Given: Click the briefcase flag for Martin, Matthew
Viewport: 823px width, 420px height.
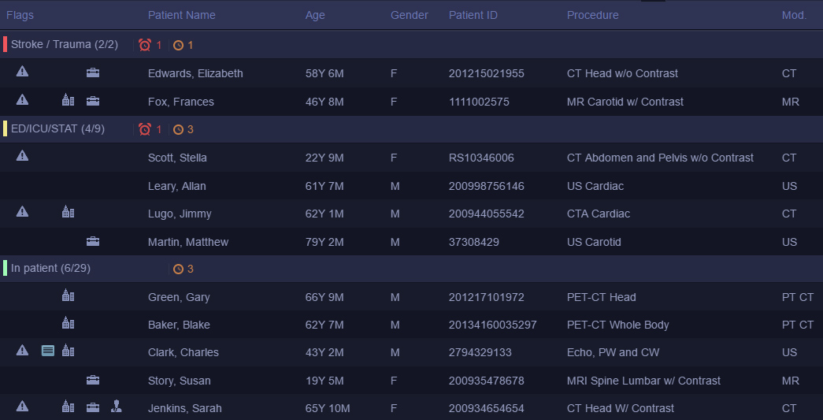Looking at the screenshot, I should tap(93, 241).
